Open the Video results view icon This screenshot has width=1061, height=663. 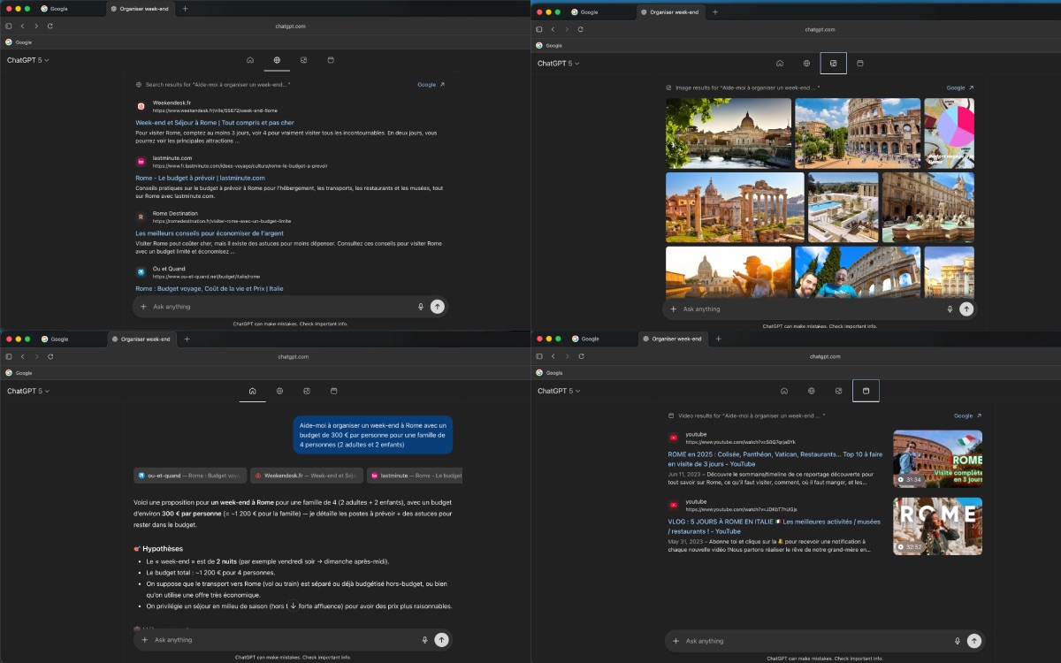click(866, 390)
